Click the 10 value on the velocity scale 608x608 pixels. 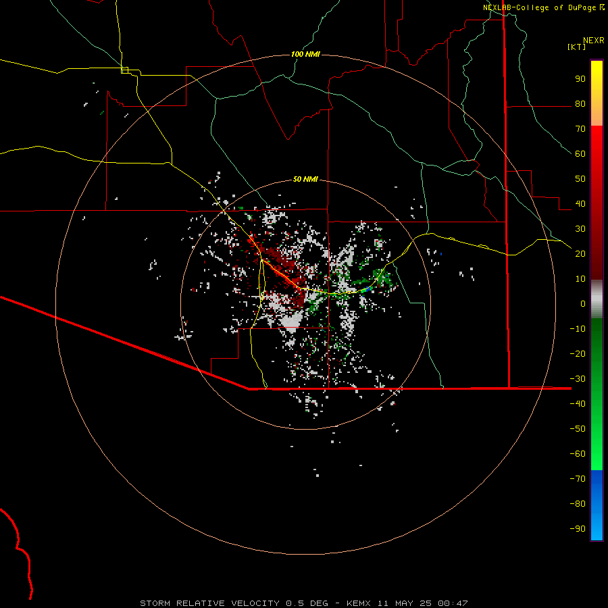point(580,279)
